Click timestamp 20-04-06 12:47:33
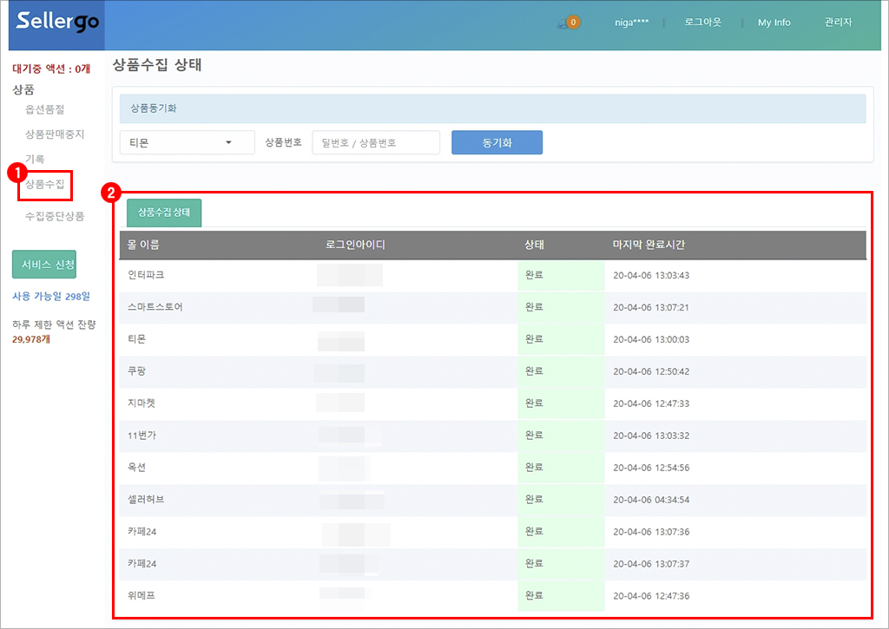This screenshot has height=629, width=889. (x=651, y=403)
